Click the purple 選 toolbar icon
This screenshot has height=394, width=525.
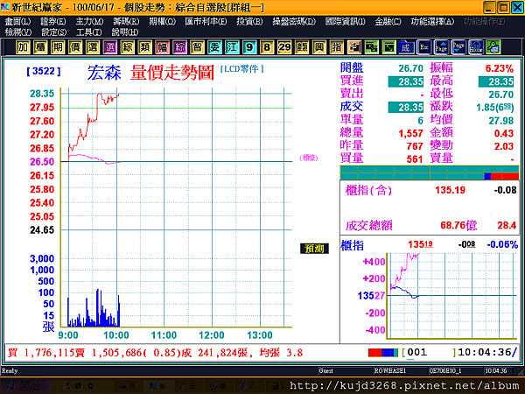(109, 47)
